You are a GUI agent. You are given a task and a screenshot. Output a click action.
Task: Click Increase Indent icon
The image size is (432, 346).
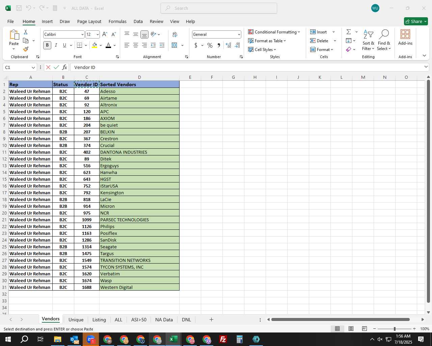[x=162, y=45]
